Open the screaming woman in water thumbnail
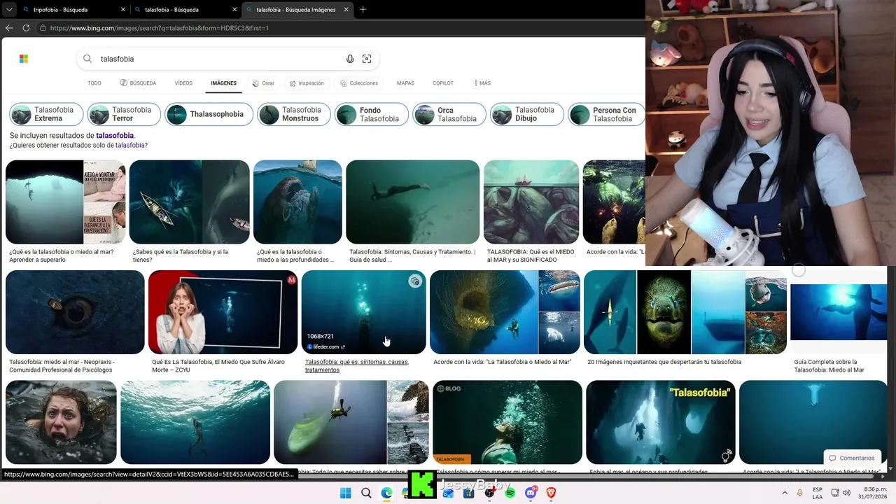This screenshot has width=896, height=504. pyautogui.click(x=61, y=422)
